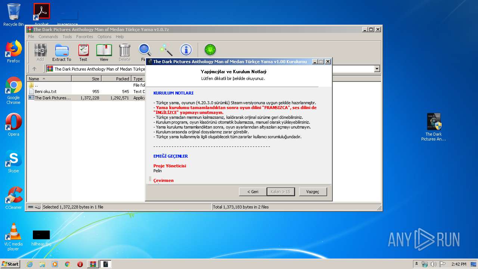The image size is (478, 269).
Task: Click the Start button
Action: tap(10, 264)
